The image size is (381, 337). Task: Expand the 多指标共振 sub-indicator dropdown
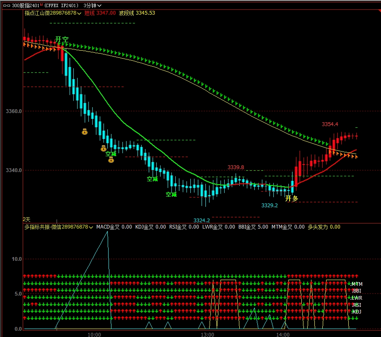click(91, 227)
